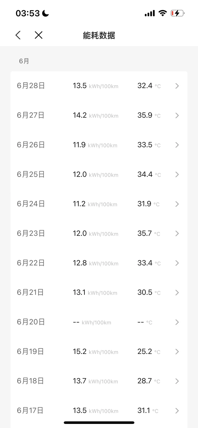Open the chevron for 6月27日 row
Image resolution: width=198 pixels, height=428 pixels.
(x=177, y=116)
